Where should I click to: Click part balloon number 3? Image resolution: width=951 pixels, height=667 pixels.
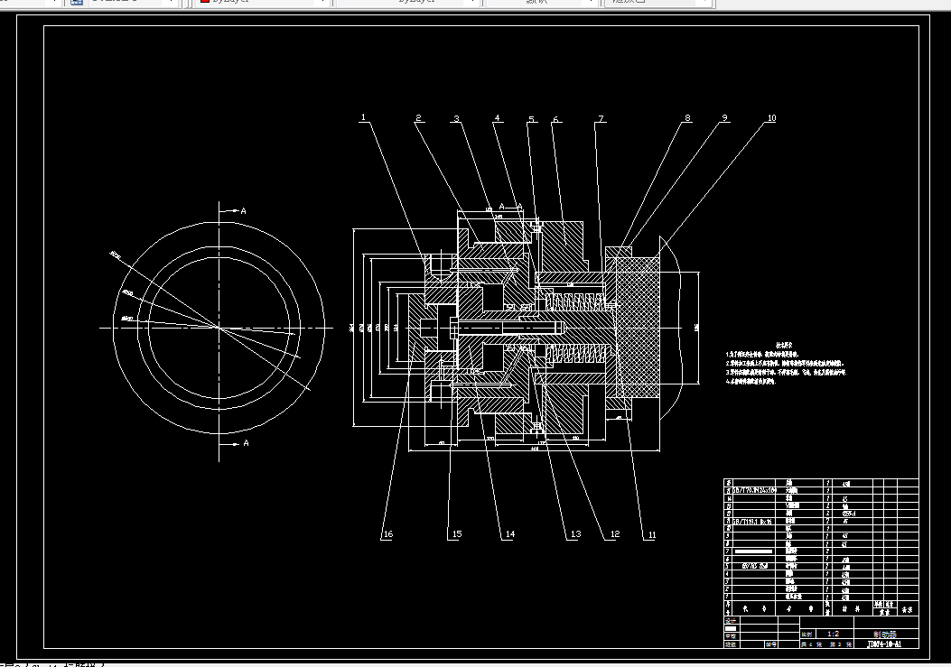point(457,119)
